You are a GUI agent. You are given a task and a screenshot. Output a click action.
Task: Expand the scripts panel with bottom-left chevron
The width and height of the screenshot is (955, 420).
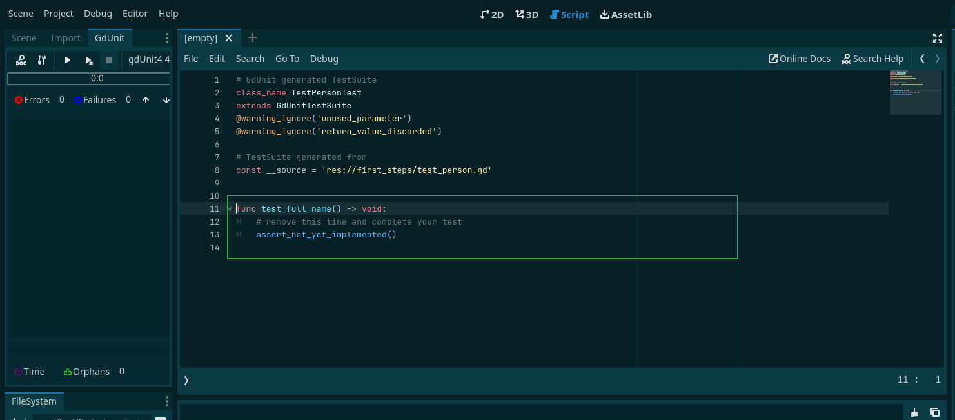[x=186, y=380]
